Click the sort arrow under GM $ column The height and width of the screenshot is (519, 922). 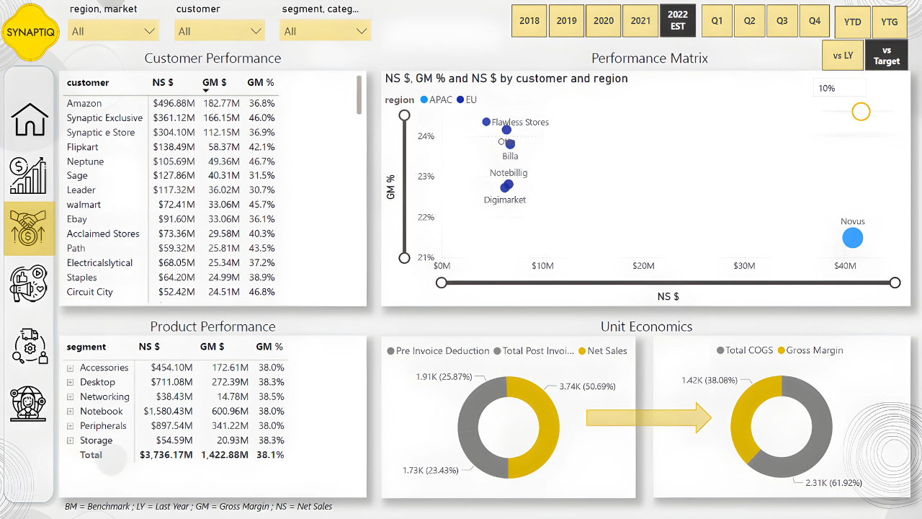point(206,91)
